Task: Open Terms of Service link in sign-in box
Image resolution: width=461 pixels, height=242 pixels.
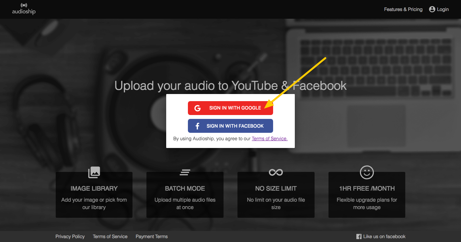Action: (x=270, y=139)
